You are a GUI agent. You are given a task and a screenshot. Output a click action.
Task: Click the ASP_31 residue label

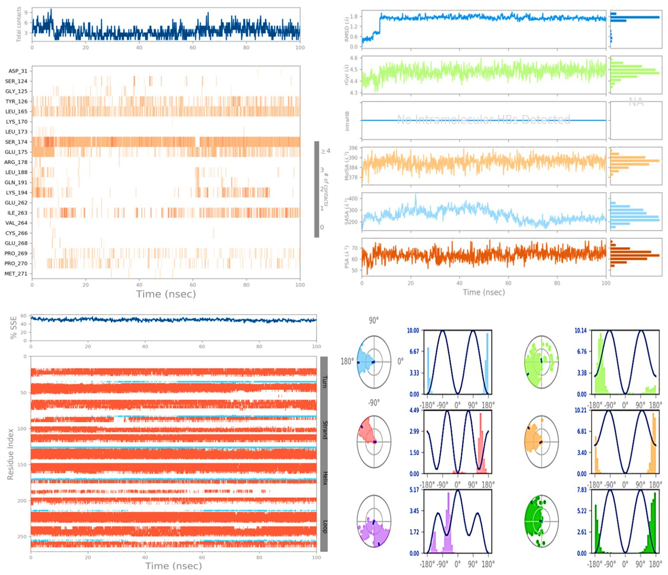(x=18, y=71)
